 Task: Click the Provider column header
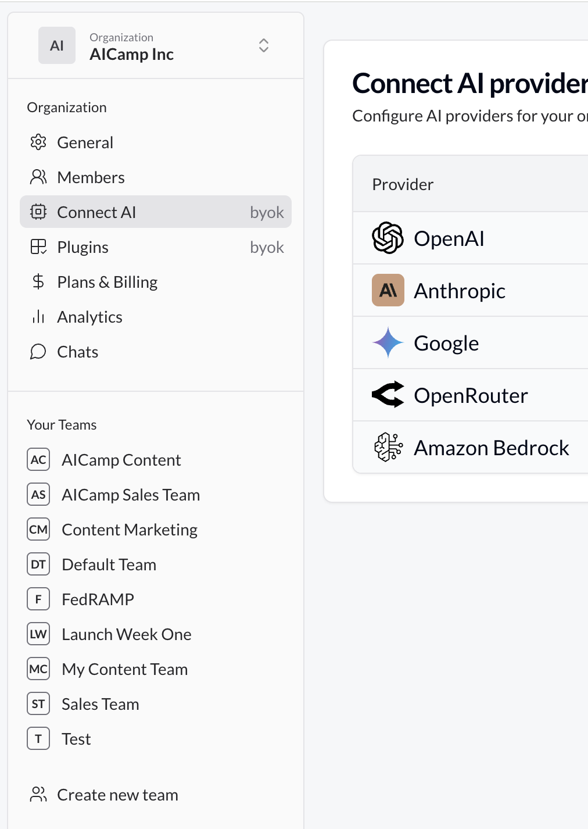tap(403, 184)
